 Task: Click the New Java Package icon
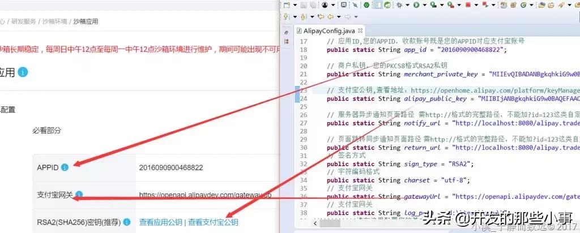point(513,5)
